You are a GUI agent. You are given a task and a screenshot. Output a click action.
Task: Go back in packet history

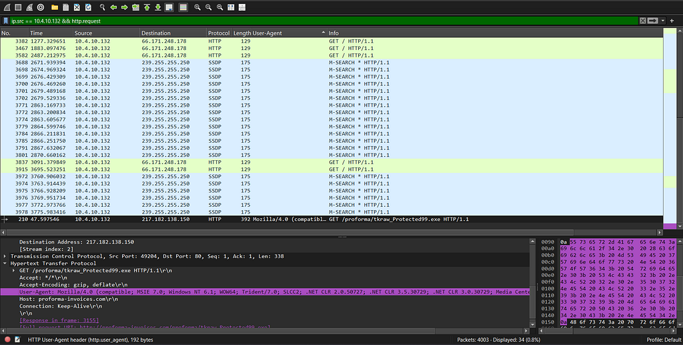pyautogui.click(x=113, y=7)
